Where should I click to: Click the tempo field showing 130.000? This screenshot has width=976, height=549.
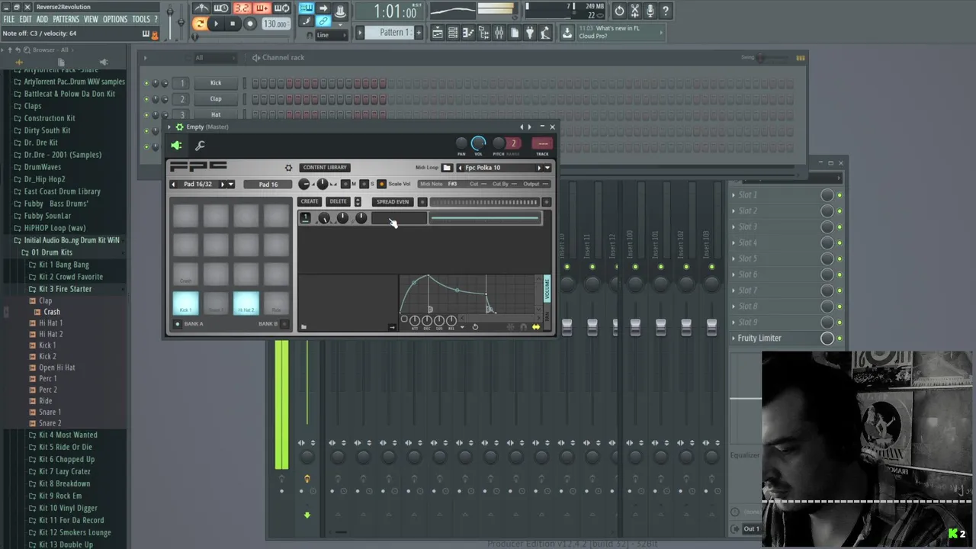coord(274,24)
